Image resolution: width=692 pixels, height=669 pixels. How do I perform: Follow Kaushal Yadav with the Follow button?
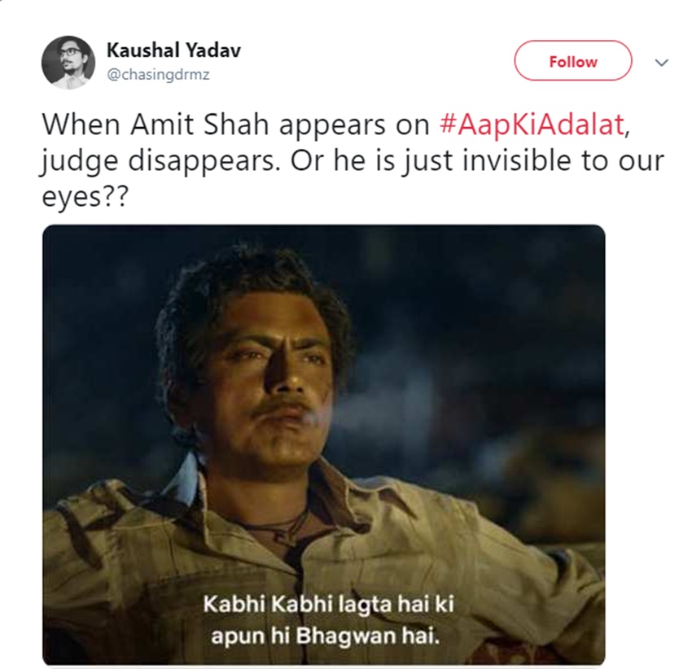pos(573,60)
